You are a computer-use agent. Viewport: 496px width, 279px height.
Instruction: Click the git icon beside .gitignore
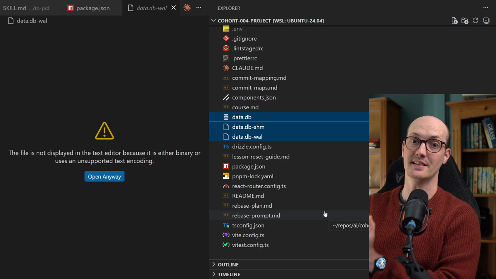(x=226, y=38)
